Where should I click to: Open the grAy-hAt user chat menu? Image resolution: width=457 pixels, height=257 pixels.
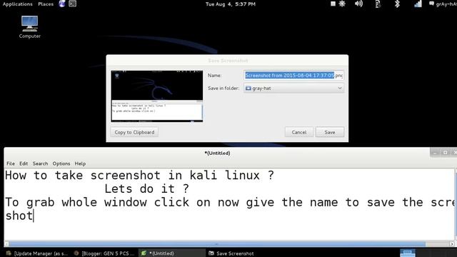(x=443, y=4)
